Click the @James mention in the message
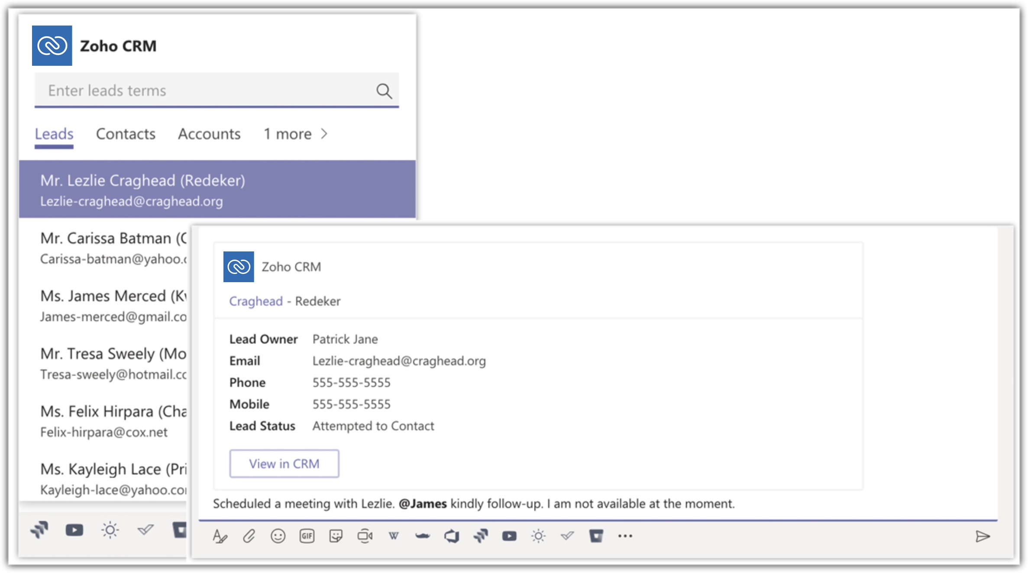The width and height of the screenshot is (1028, 573). pyautogui.click(x=423, y=504)
